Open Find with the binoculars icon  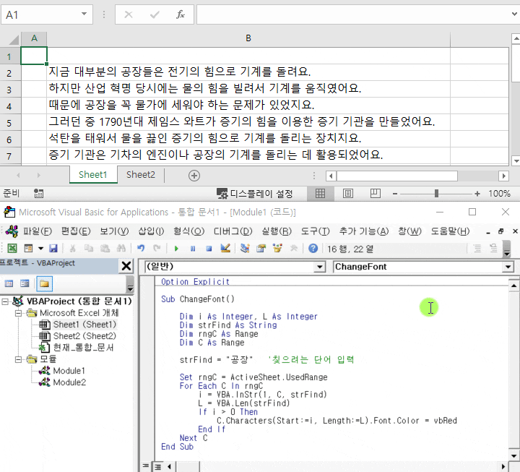tap(121, 248)
